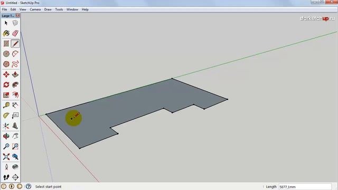The image size is (338, 190).
Task: Select the Push/Pull tool
Action: [x=15, y=74]
